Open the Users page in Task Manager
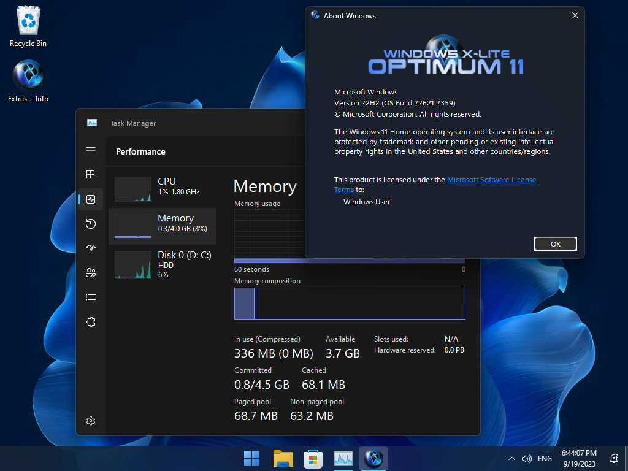The height and width of the screenshot is (471, 628). point(91,273)
